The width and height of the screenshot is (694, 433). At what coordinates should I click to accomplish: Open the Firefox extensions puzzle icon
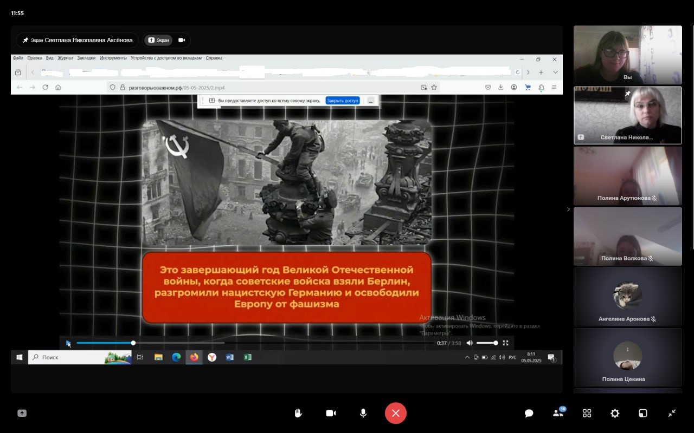[541, 87]
